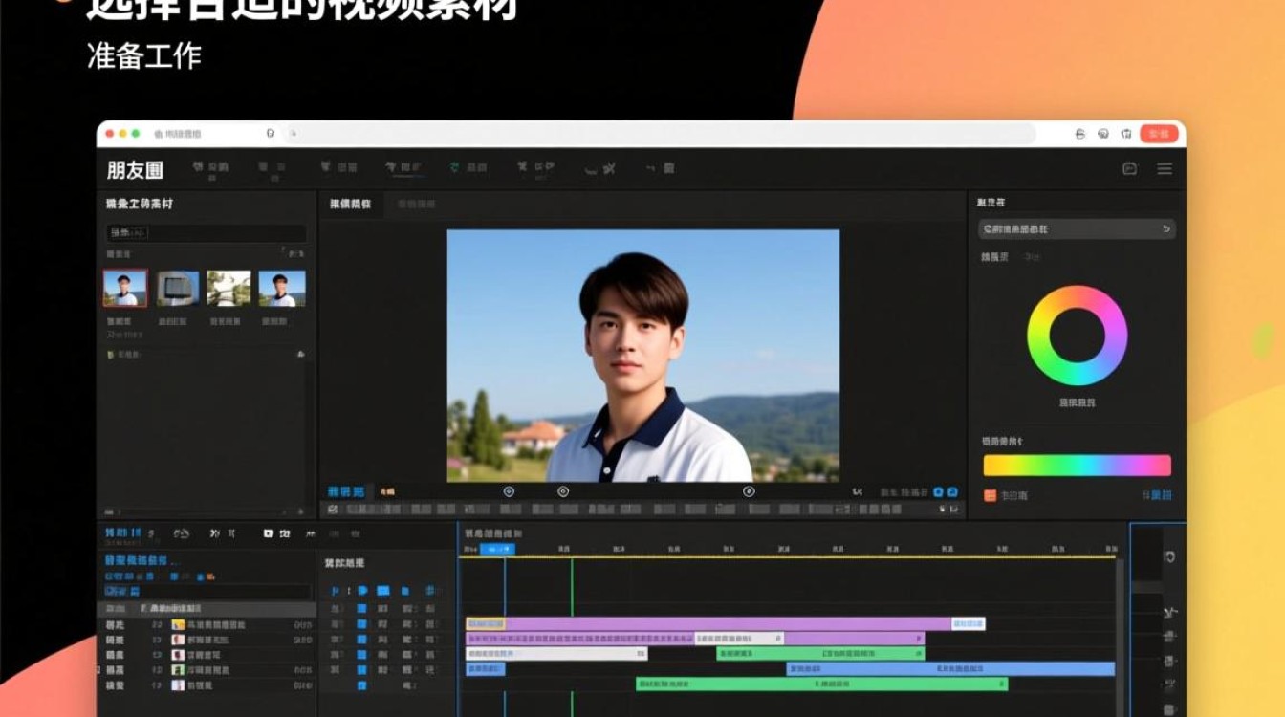1285x717 pixels.
Task: Click the icon immediately left of the orange browser button
Action: tap(1126, 134)
